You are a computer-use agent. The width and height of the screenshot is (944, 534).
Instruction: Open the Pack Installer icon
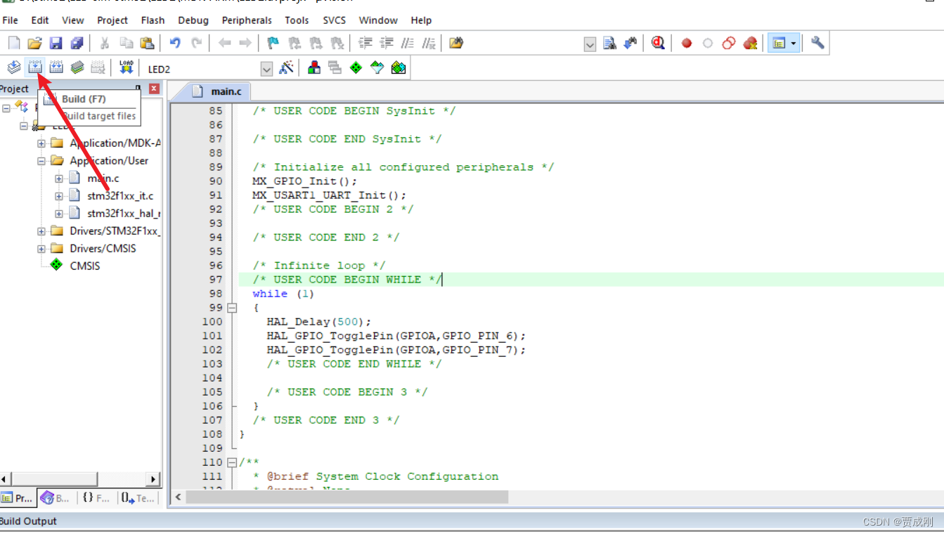pos(399,68)
